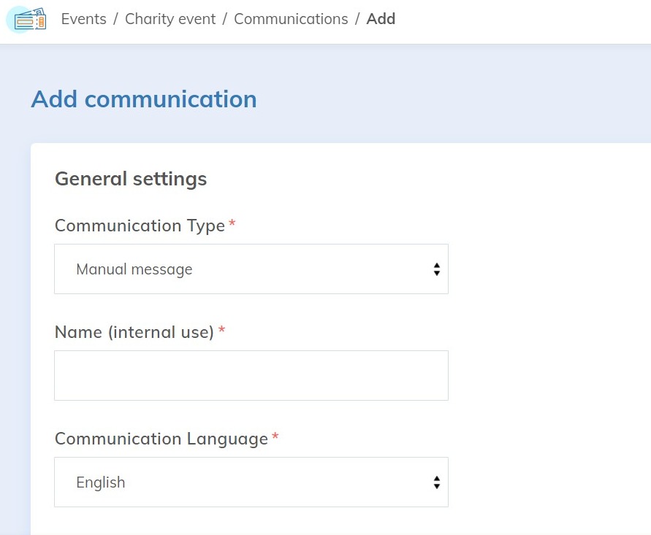Select the Manual message value field
Screen dimensions: 651x535
(134, 269)
